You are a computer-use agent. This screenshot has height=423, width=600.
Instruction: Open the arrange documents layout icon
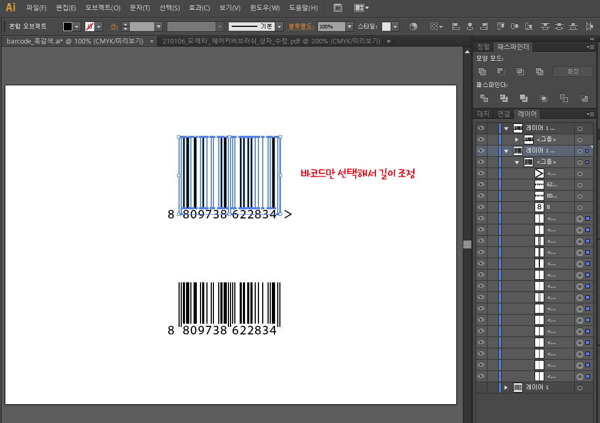pos(361,8)
